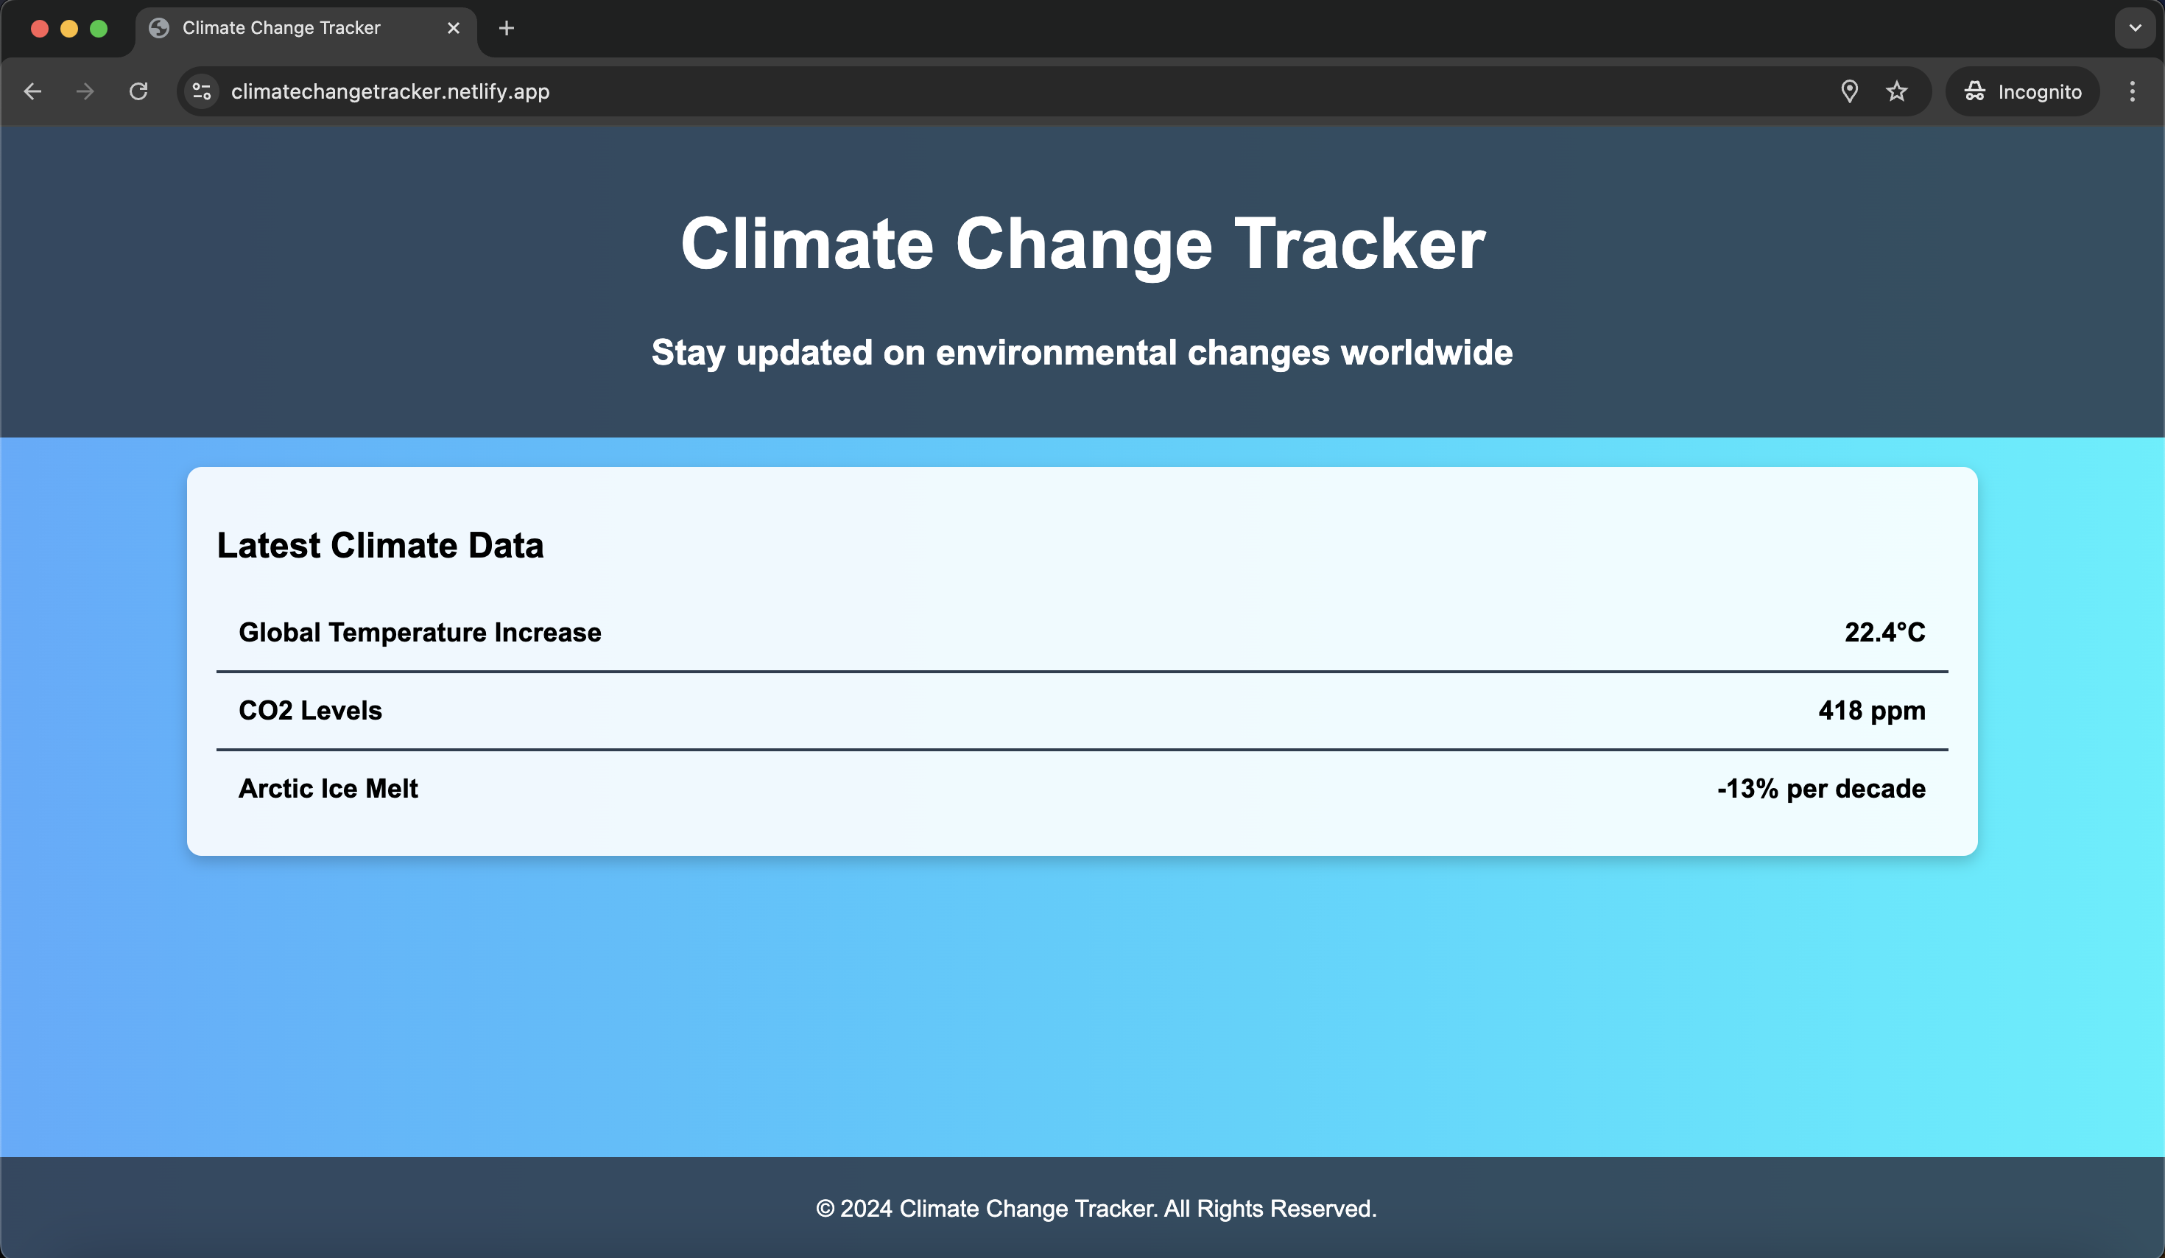Click the 2024 copyright footer text
Viewport: 2165px width, 1258px height.
click(1096, 1209)
